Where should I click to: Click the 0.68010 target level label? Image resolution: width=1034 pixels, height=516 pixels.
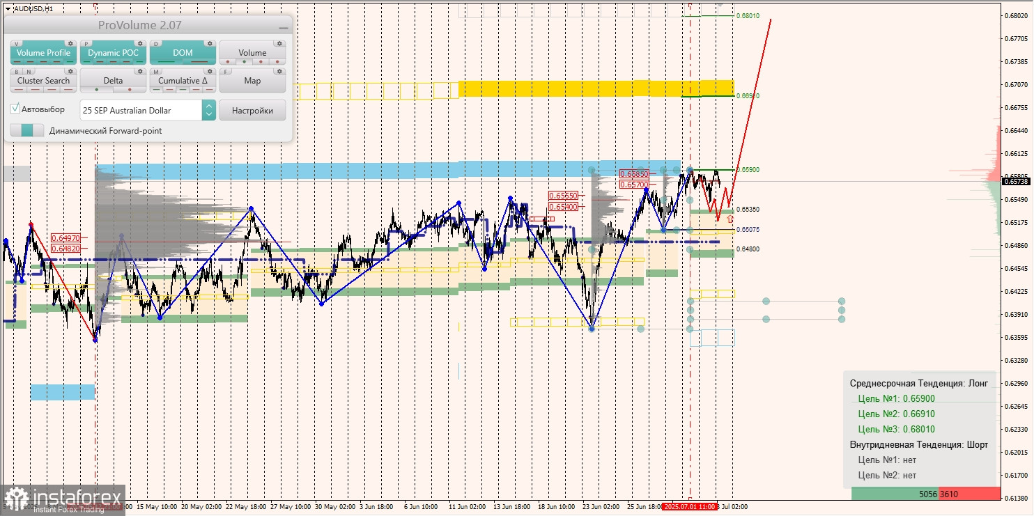748,15
